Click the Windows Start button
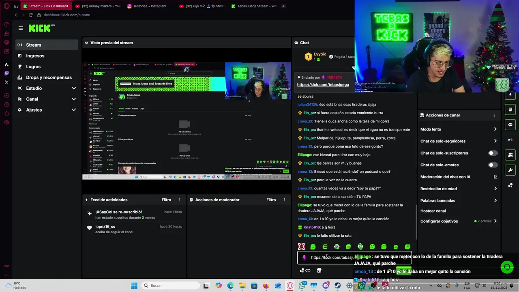The image size is (519, 292). pyautogui.click(x=134, y=286)
